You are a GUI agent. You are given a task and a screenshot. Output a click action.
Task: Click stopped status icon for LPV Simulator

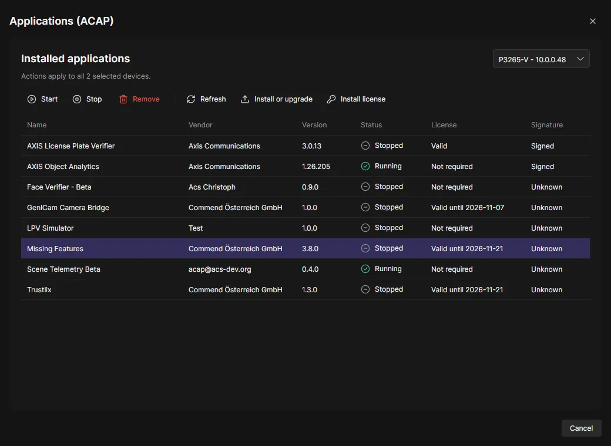[x=365, y=228]
